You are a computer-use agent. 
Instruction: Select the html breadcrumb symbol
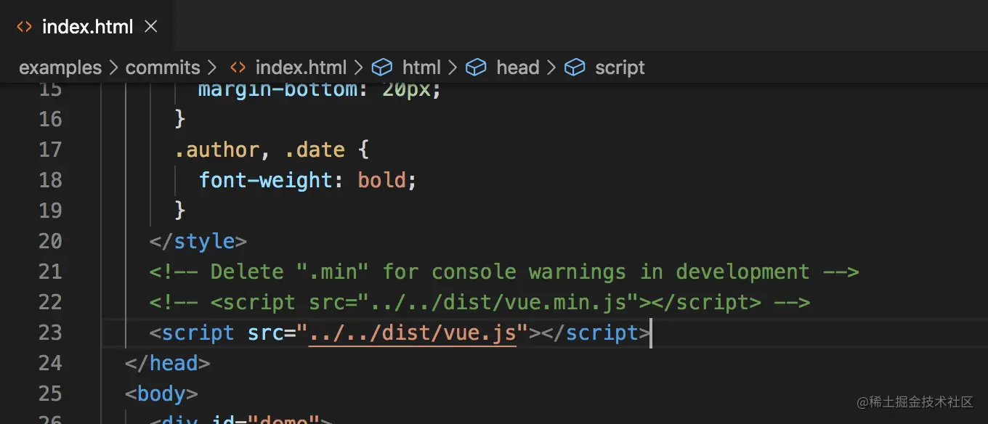[421, 68]
